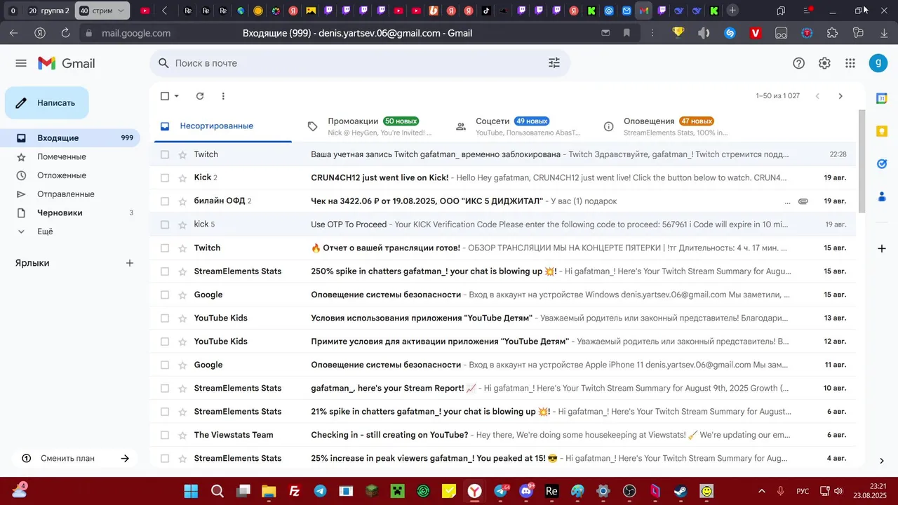
Task: Open the Discord taskbar icon
Action: 526,491
